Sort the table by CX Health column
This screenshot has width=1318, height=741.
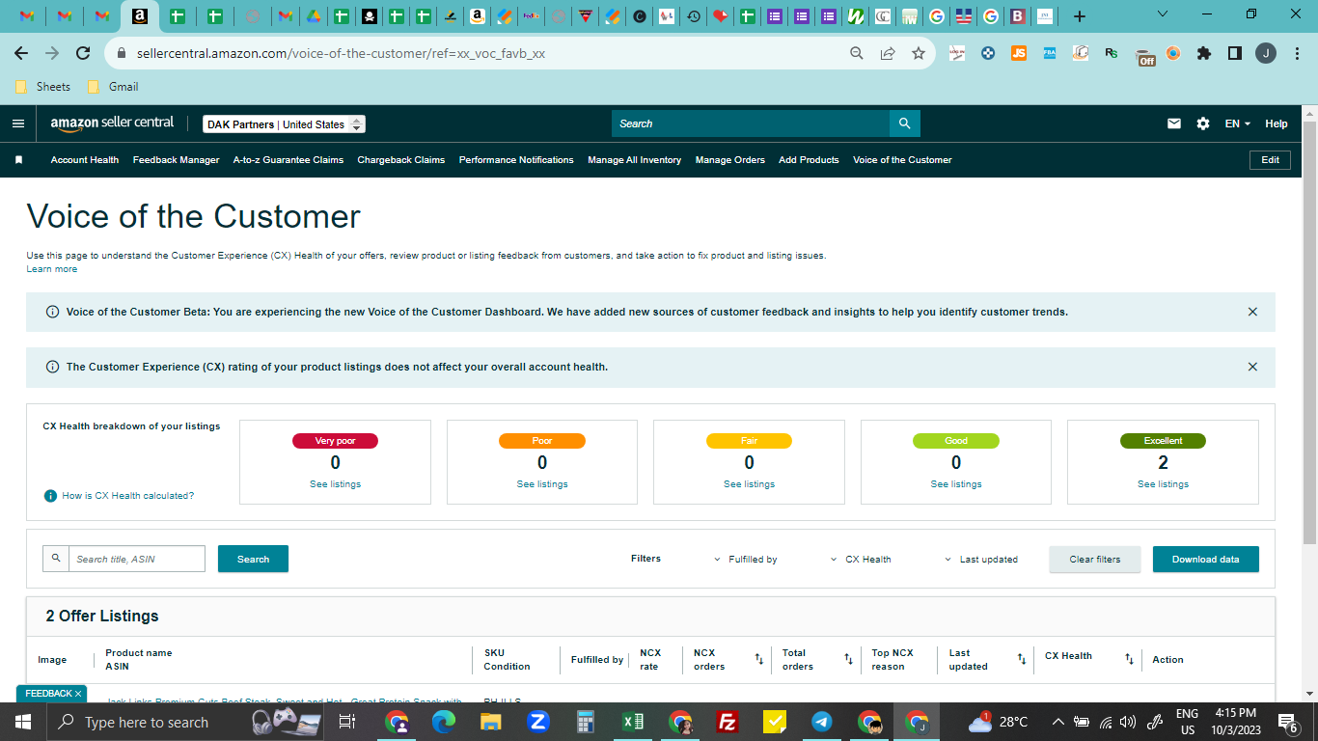pos(1129,660)
